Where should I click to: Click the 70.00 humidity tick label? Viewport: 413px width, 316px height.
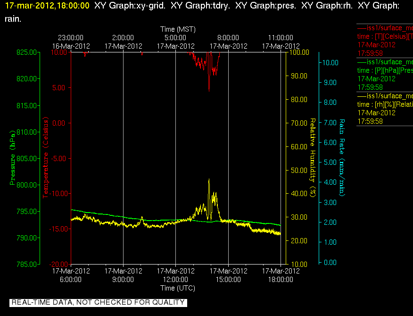tap(299, 123)
